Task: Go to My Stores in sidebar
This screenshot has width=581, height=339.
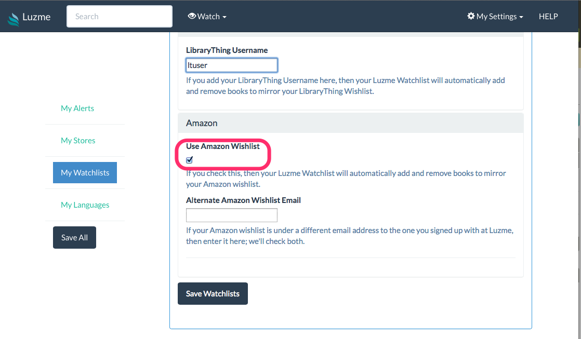Action: 78,141
